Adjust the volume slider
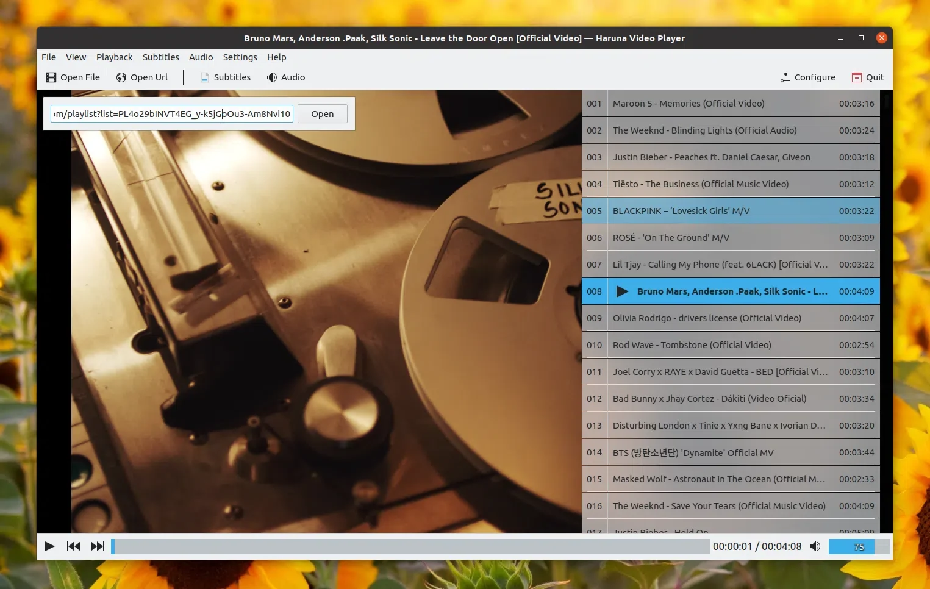Screen dimensions: 930x589 pos(852,546)
